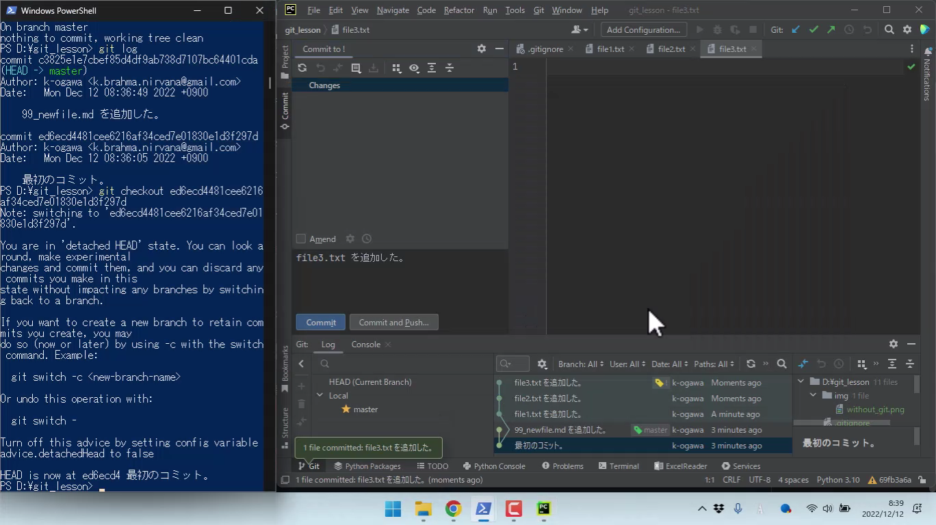This screenshot has height=525, width=936.
Task: Click the Git Update Project arrow icon
Action: pyautogui.click(x=795, y=30)
